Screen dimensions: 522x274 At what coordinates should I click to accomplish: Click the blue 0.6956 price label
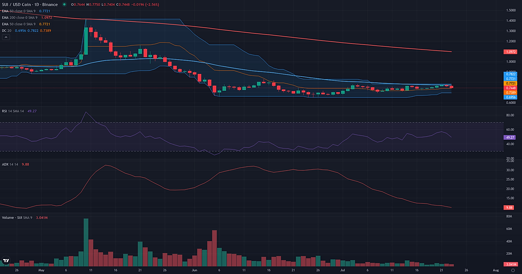511,97
